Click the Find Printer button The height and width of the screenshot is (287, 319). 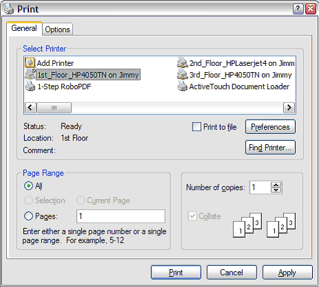270,148
